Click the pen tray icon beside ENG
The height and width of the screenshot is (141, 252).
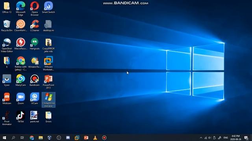click(220, 137)
